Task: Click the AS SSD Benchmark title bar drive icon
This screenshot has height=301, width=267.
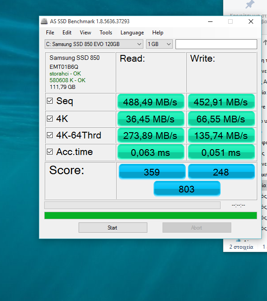Action: point(44,21)
